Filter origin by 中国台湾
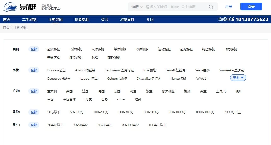271x145 pixels. click(x=69, y=99)
